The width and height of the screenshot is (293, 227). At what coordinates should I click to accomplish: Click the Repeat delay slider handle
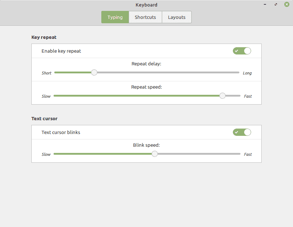pyautogui.click(x=94, y=72)
